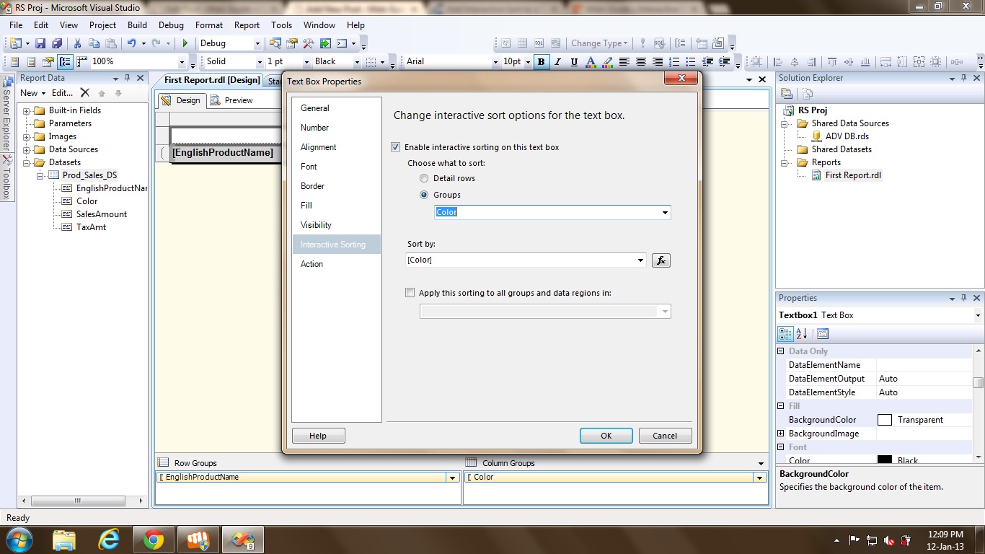This screenshot has height=554, width=985.
Task: Click the Cancel button in the dialog
Action: (x=664, y=436)
